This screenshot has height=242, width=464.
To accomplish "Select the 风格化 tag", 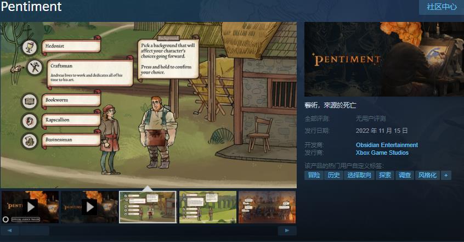I will click(x=427, y=176).
